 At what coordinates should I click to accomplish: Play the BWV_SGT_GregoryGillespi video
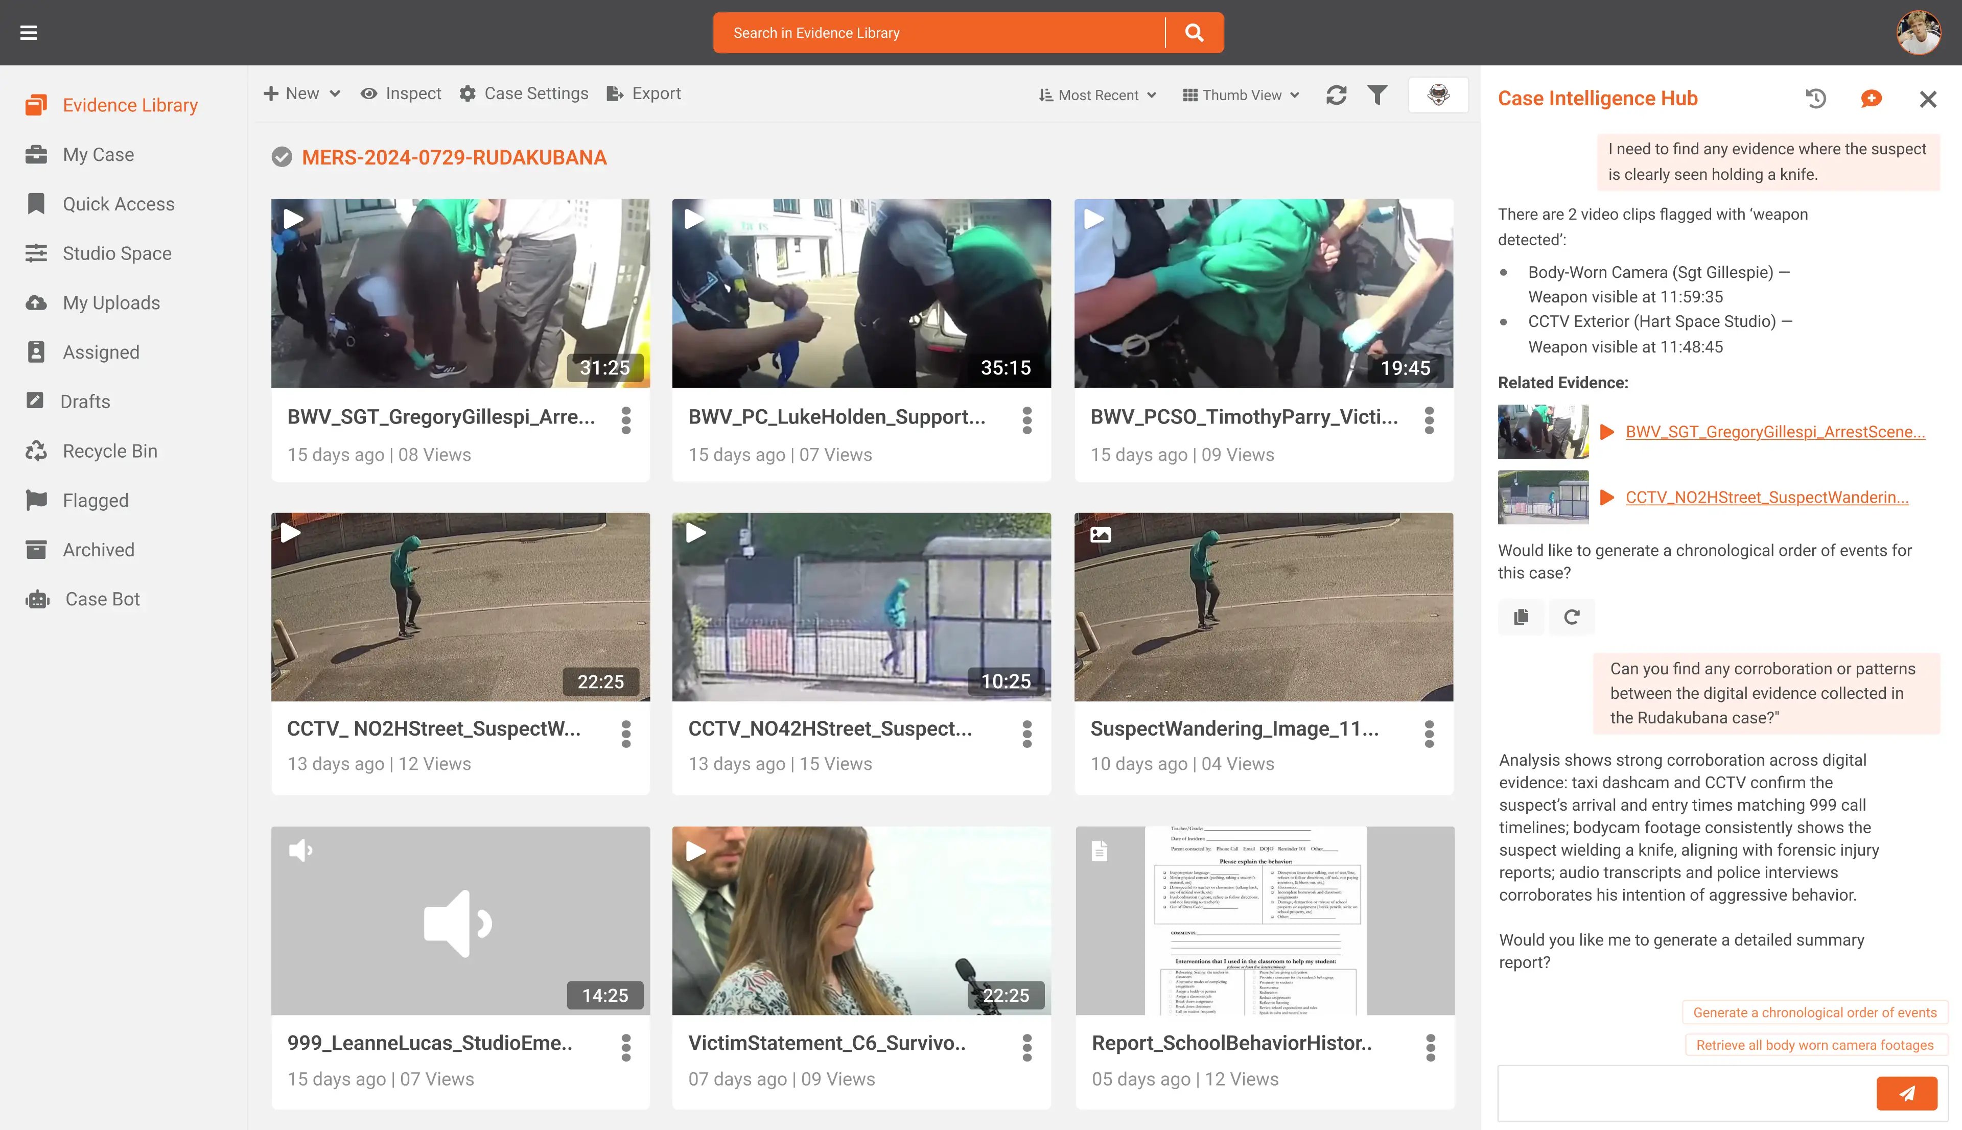pos(293,219)
